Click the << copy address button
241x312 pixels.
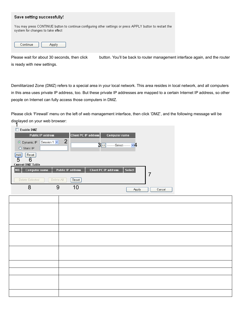[104, 145]
